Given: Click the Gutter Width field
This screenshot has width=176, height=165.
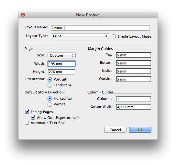Looking at the screenshot, I should (134, 107).
